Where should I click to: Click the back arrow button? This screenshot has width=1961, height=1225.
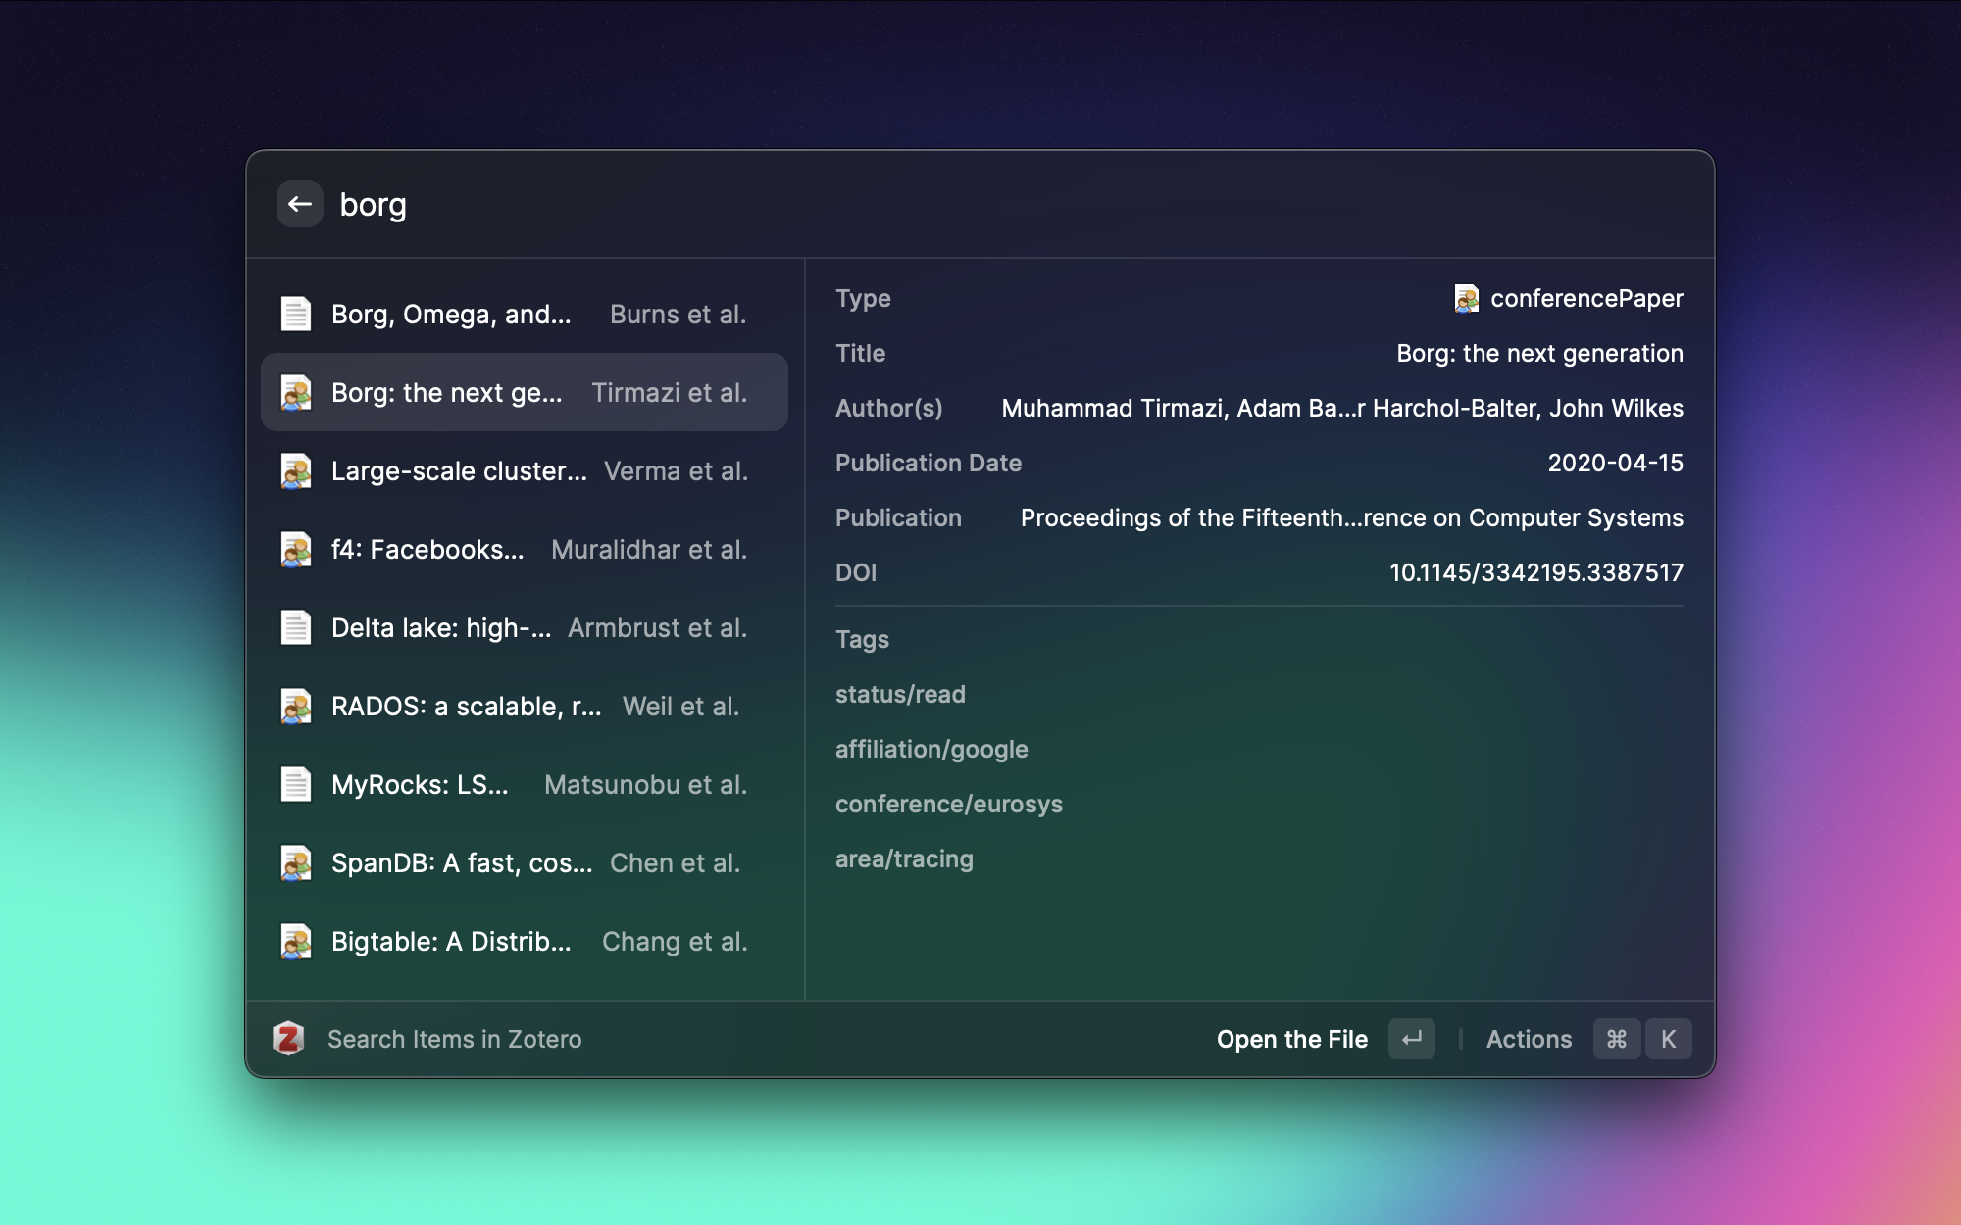(x=300, y=204)
